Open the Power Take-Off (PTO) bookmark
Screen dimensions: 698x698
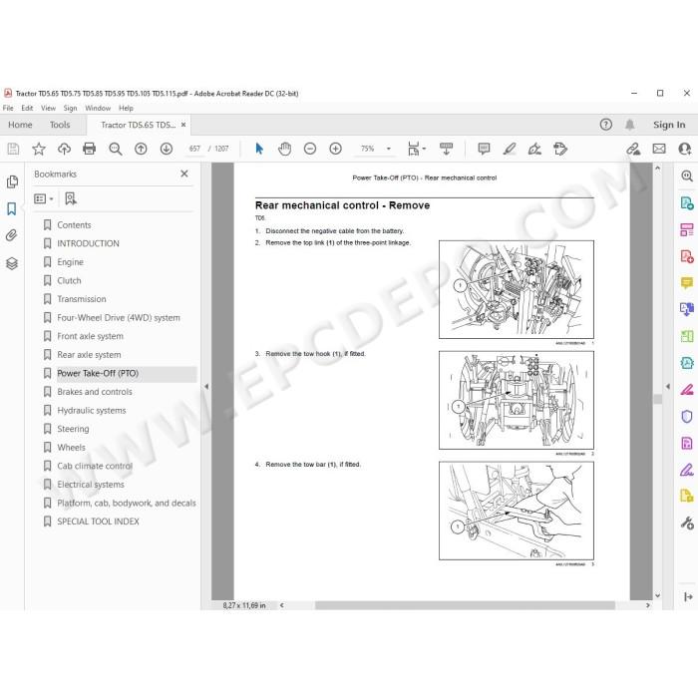[98, 373]
